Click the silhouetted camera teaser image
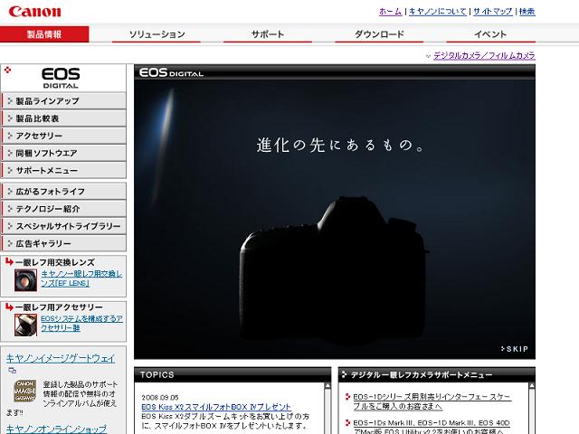This screenshot has width=579, height=434. click(x=334, y=269)
